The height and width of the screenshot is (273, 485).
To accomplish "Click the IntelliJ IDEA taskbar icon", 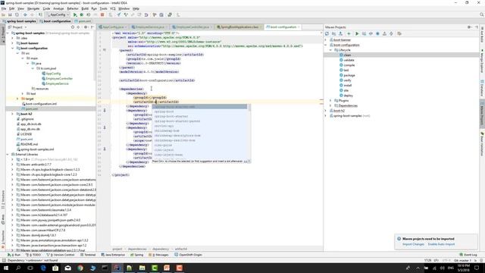I will tap(117, 268).
